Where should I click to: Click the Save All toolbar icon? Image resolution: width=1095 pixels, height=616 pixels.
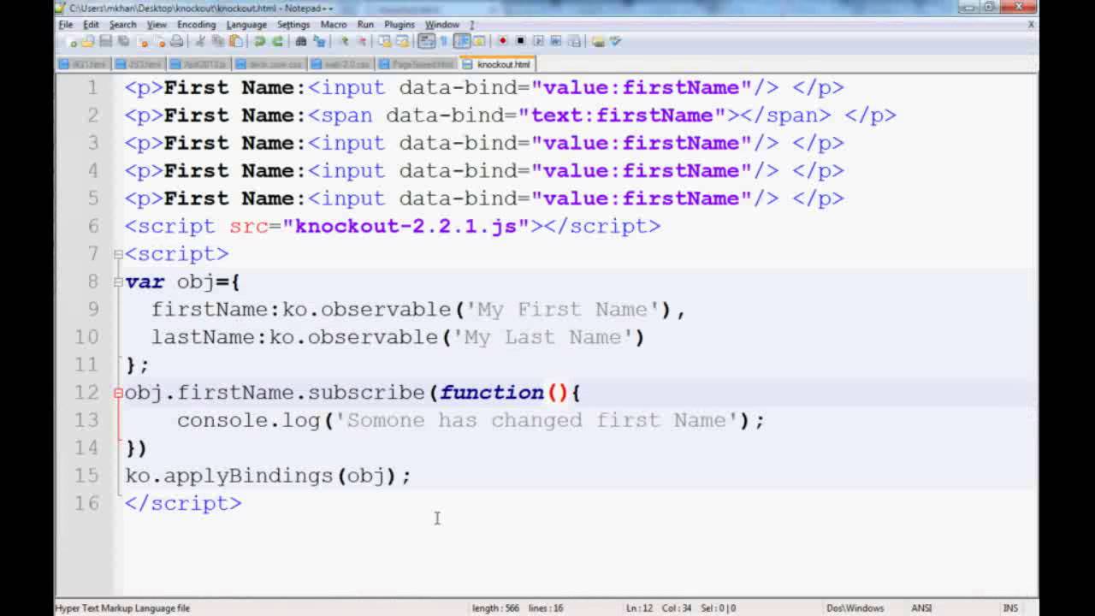pos(123,41)
